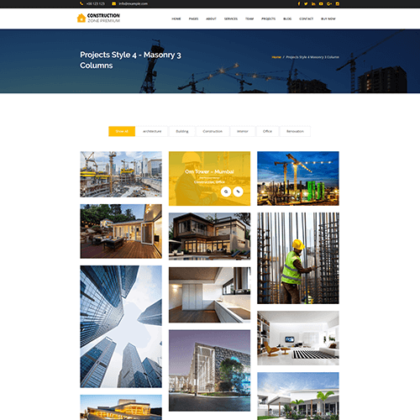Open the YouTube social icon
The height and width of the screenshot is (420, 420).
[x=321, y=3]
